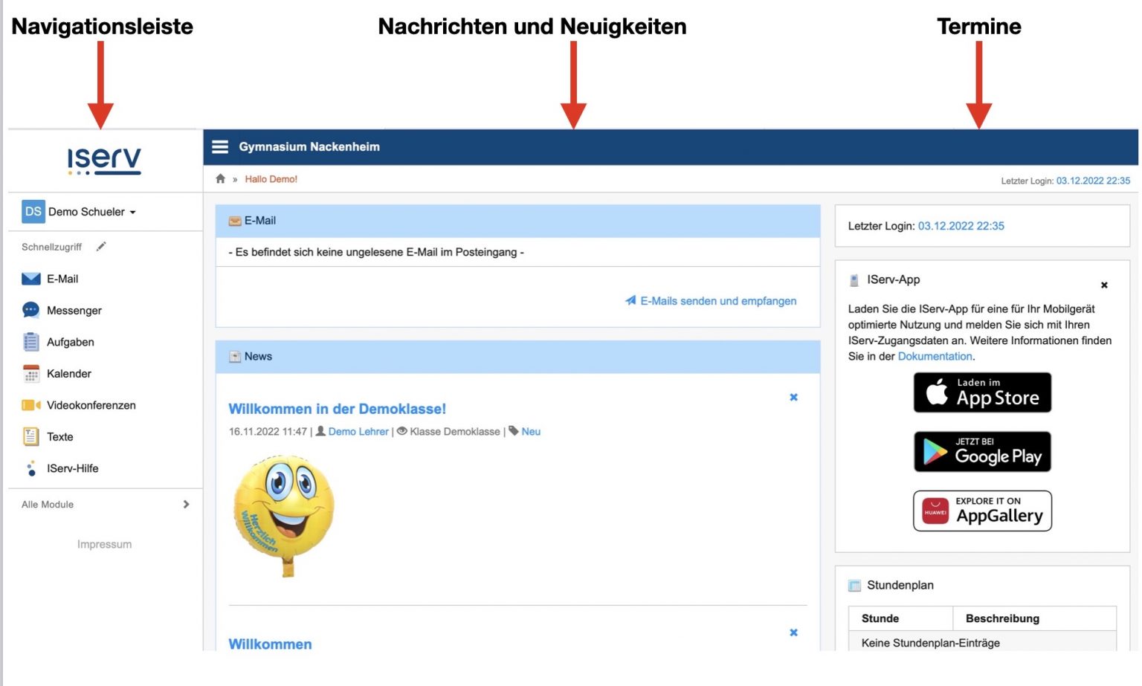Close the IServ-App info panel
This screenshot has width=1142, height=686.
coord(1104,285)
